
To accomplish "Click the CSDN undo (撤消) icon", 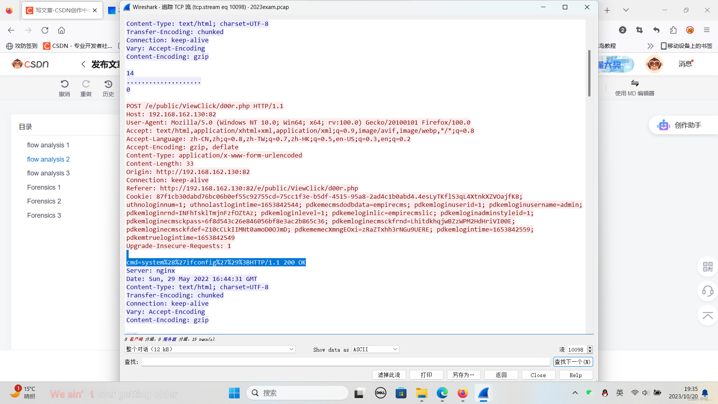I will [64, 84].
